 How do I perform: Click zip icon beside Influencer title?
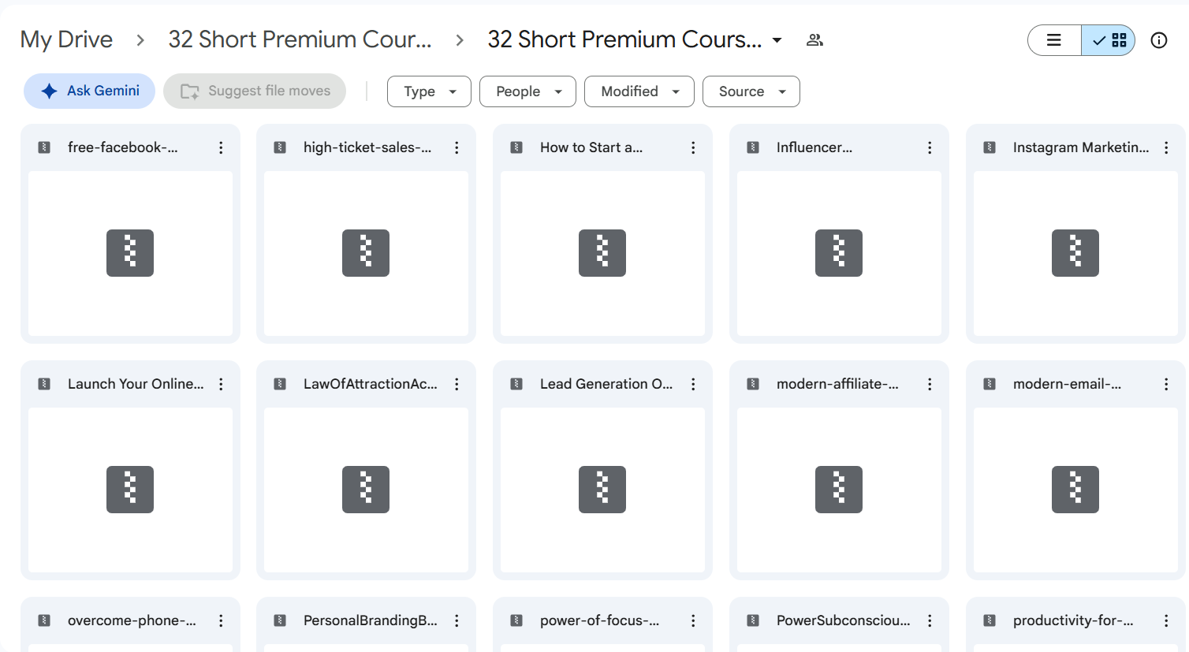tap(753, 147)
